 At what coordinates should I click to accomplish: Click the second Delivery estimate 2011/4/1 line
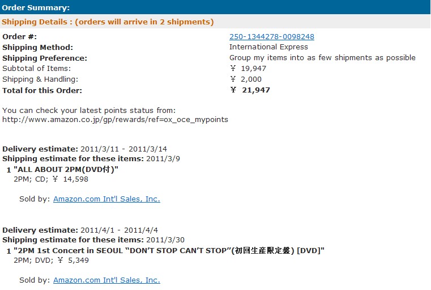coord(80,230)
